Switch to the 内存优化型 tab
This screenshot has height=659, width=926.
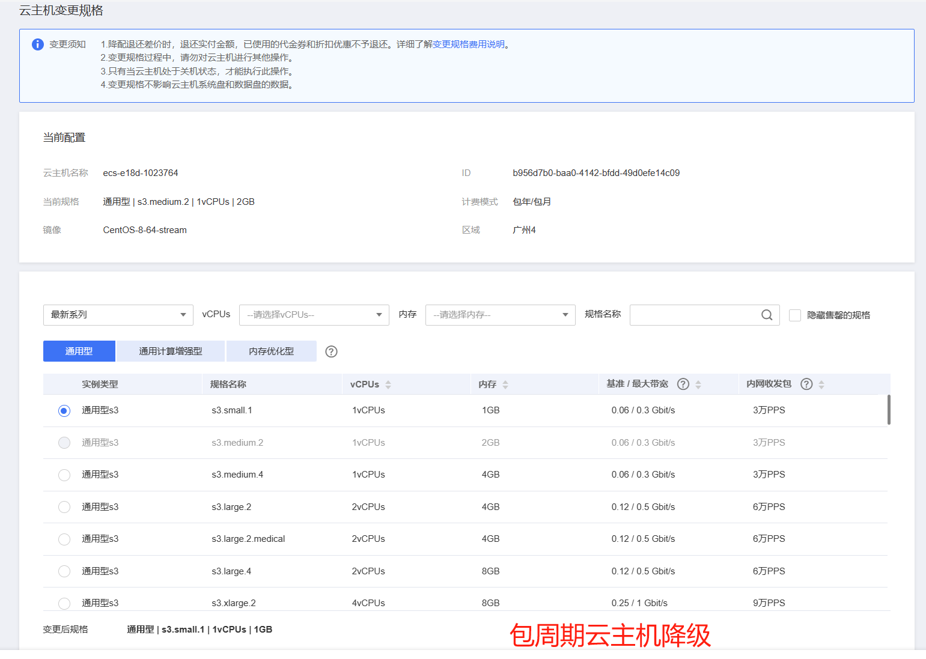tap(271, 351)
